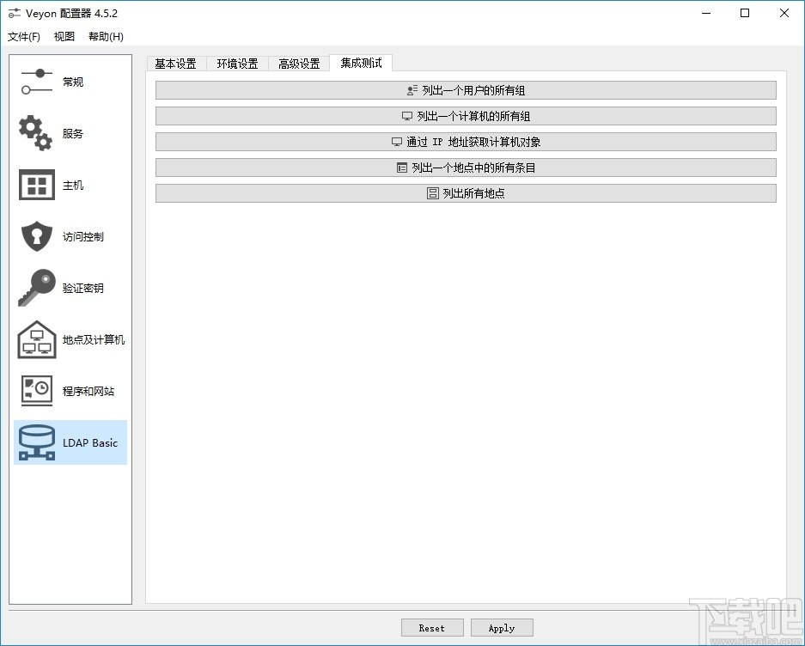The height and width of the screenshot is (646, 805).
Task: Click 列出一个用户的所有组 test button
Action: point(465,89)
